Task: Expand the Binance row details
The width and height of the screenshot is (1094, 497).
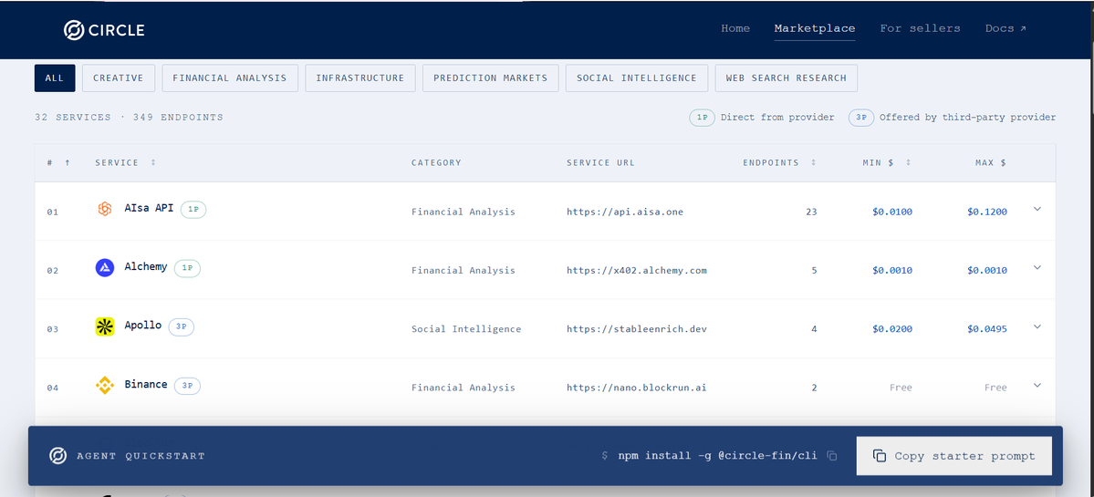Action: (x=1037, y=385)
